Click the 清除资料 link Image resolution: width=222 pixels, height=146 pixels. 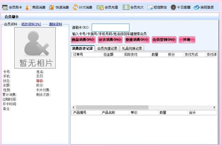point(56,24)
